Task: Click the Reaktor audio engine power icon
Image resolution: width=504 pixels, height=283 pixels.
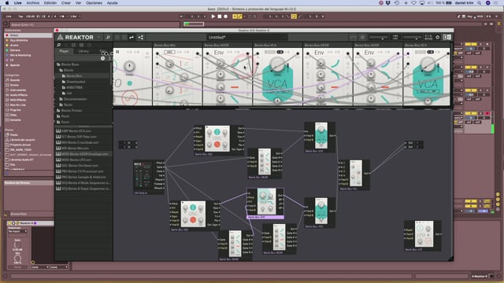Action: (x=438, y=37)
